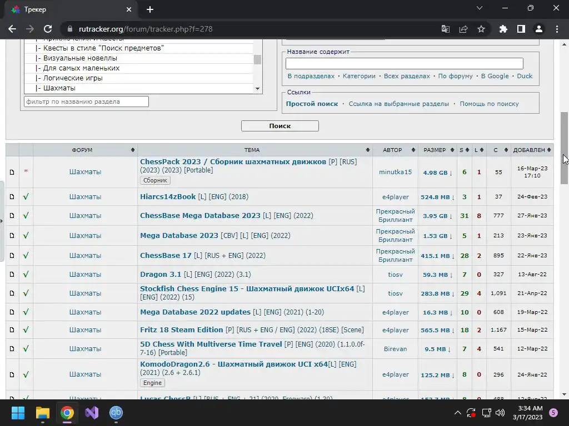Click the page vertical scrollbar thumb
This screenshot has width=569, height=426.
coord(564,148)
